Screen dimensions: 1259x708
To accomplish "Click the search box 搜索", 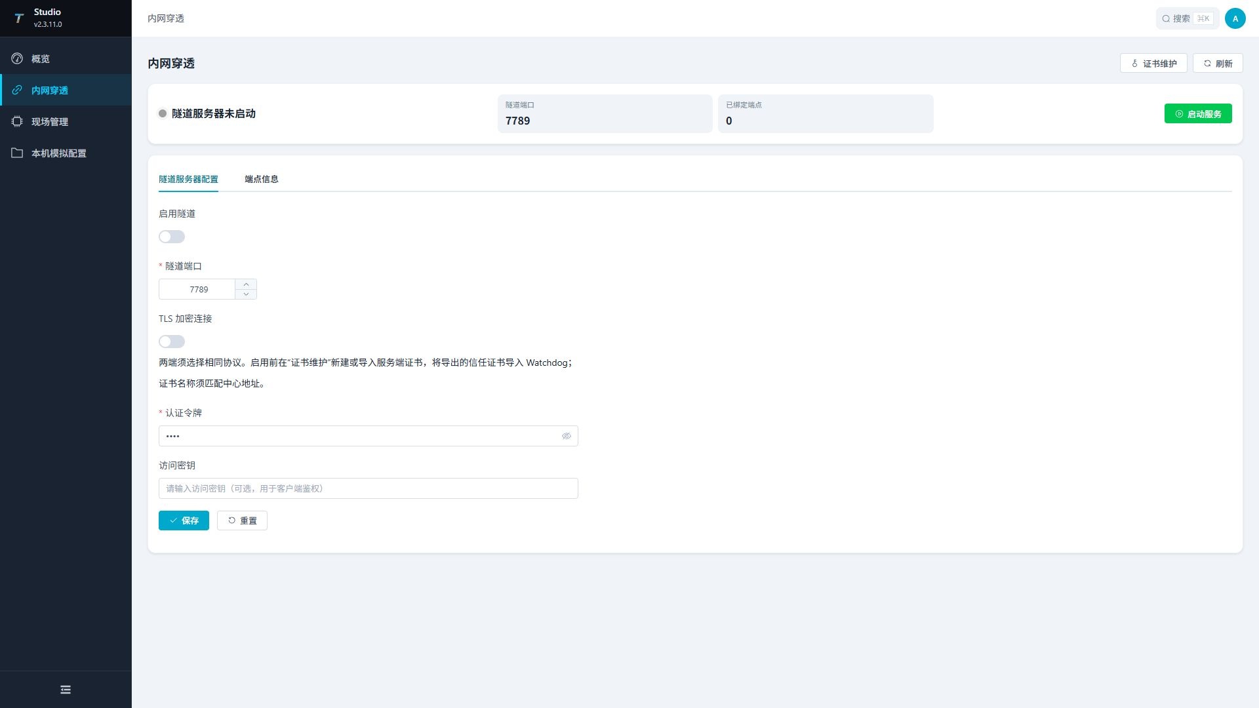I will 1188,18.
